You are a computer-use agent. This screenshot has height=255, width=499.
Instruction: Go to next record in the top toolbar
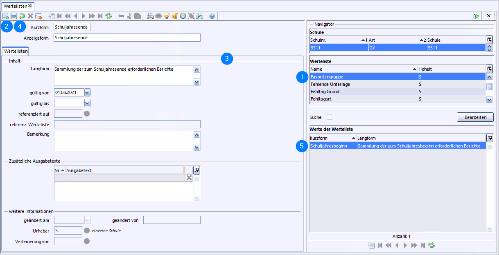click(x=84, y=16)
